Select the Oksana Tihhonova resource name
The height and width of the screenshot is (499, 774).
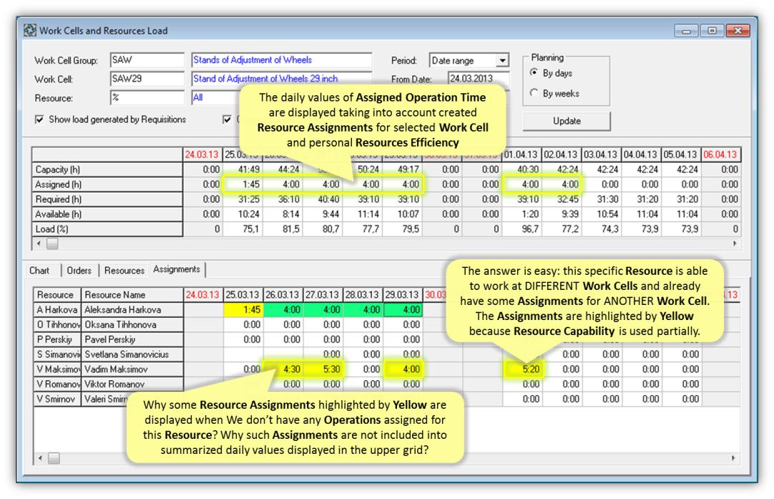[x=132, y=324]
